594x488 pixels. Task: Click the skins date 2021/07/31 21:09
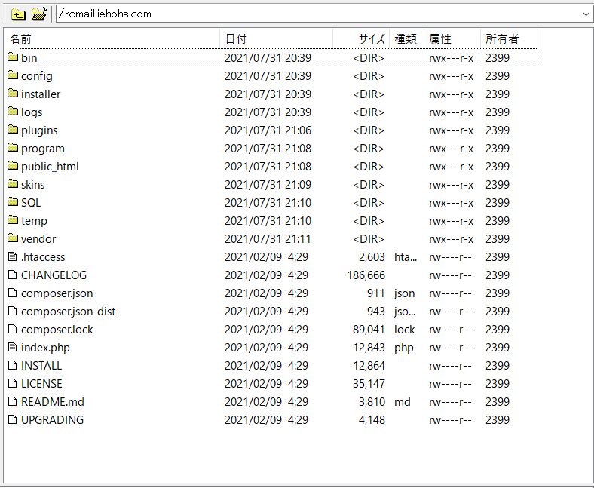pyautogui.click(x=268, y=184)
